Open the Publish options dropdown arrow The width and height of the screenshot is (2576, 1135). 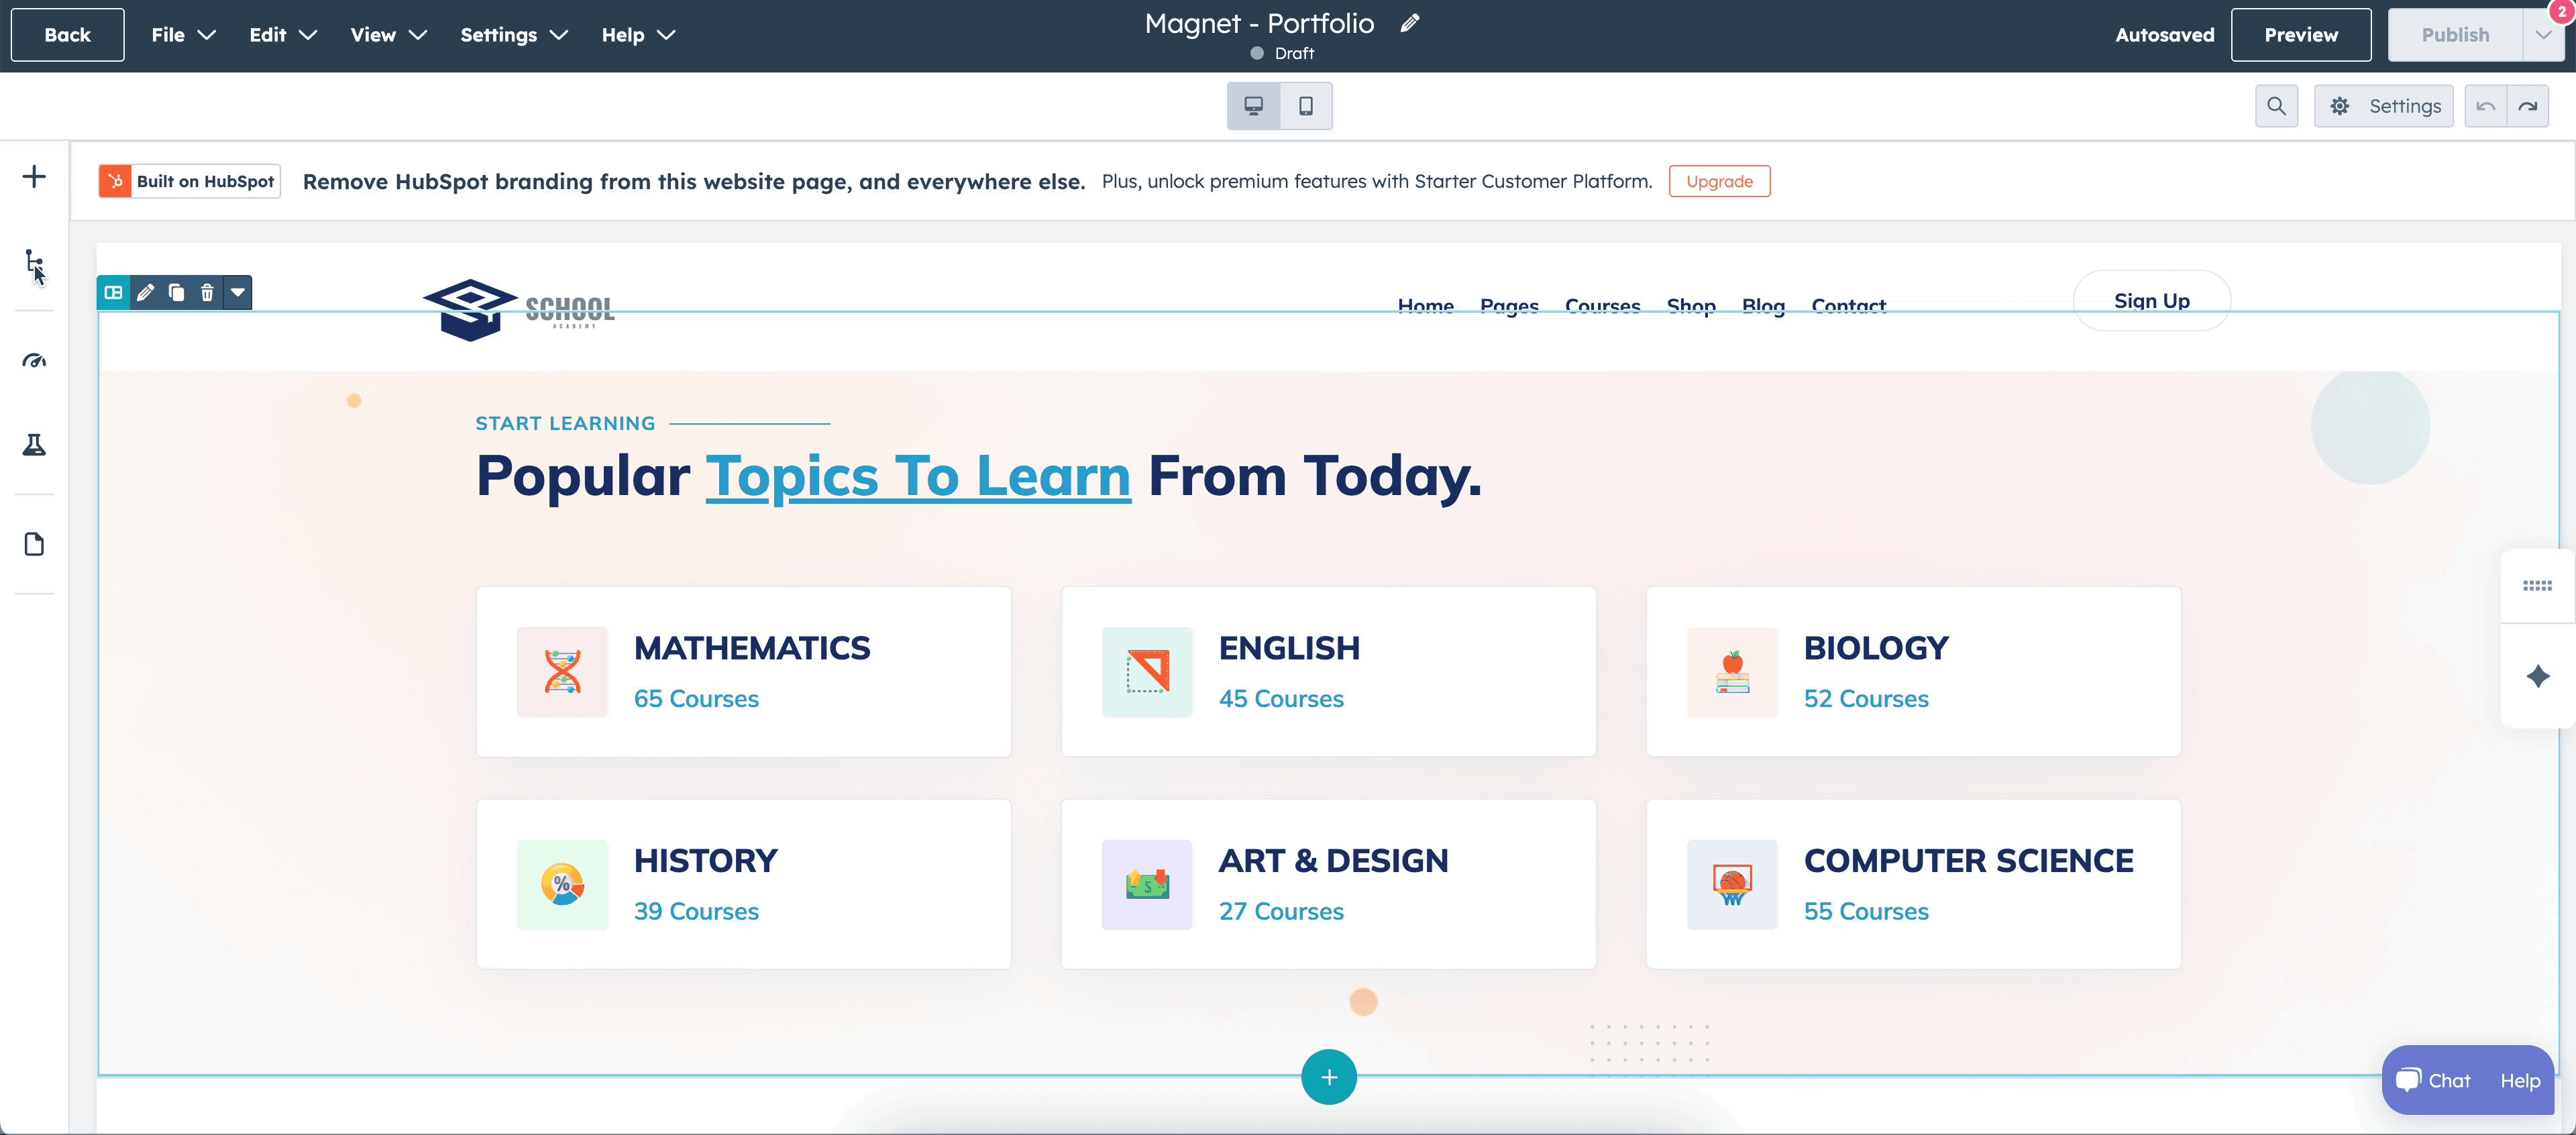(x=2543, y=35)
